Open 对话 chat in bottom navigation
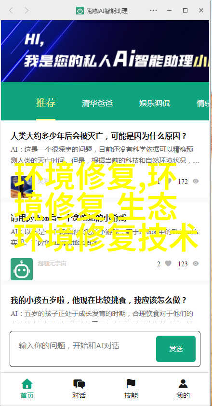The height and width of the screenshot is (406, 212). (79, 388)
